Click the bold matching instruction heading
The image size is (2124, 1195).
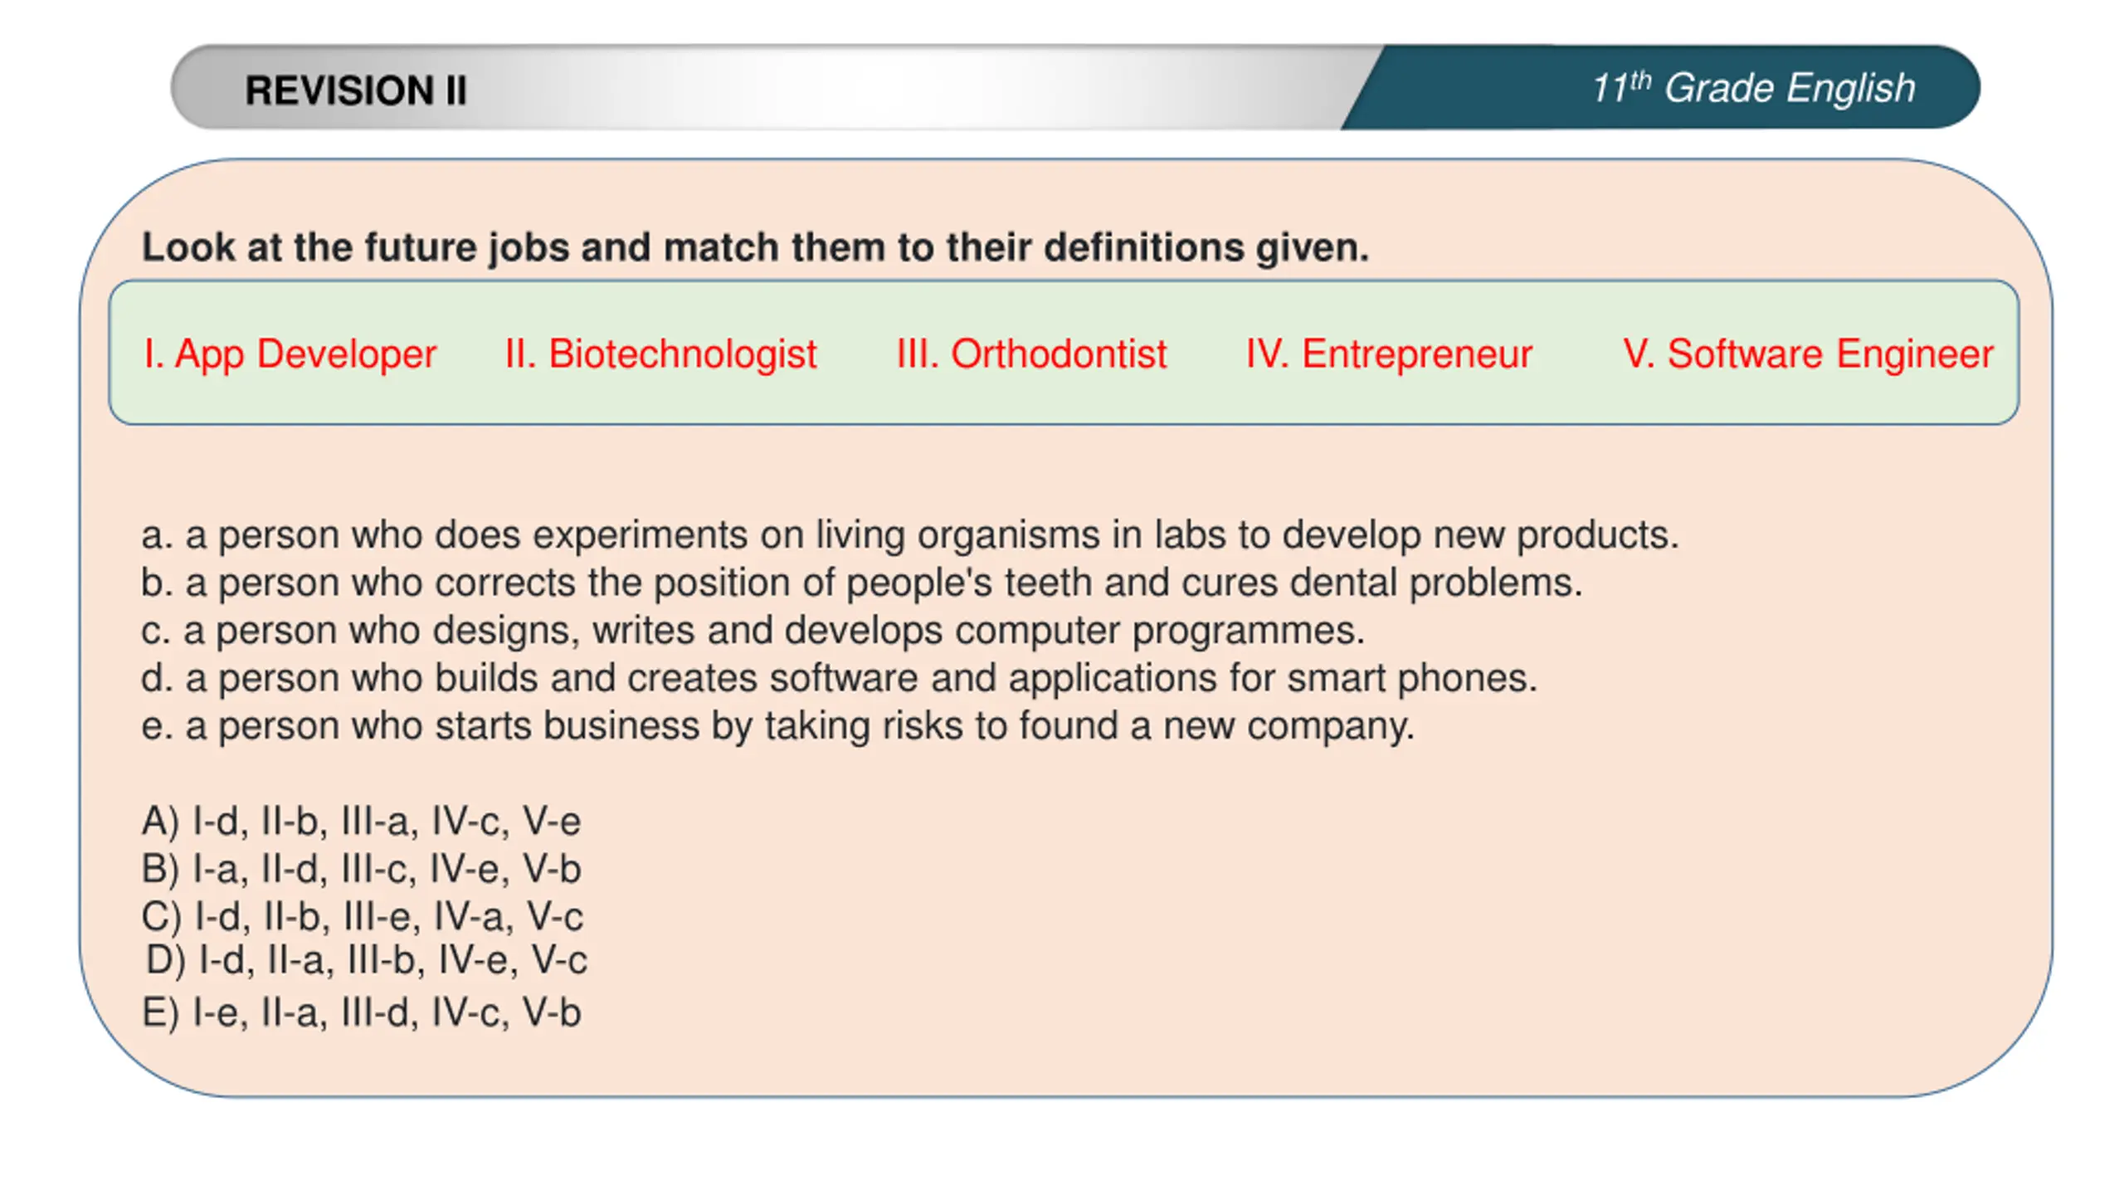(x=755, y=247)
